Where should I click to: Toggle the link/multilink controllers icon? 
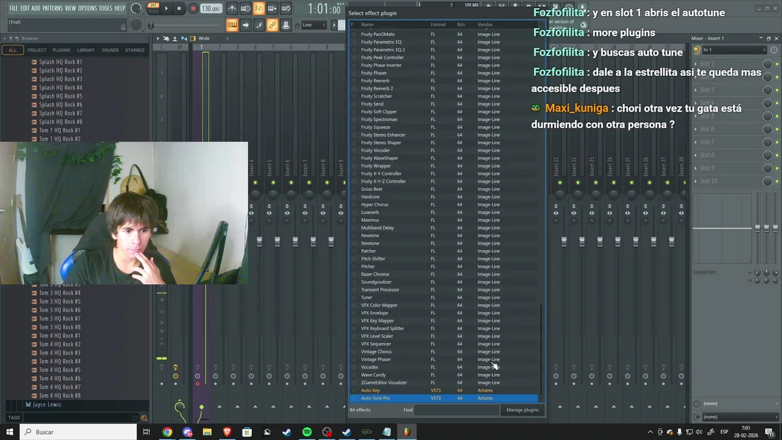[x=272, y=25]
